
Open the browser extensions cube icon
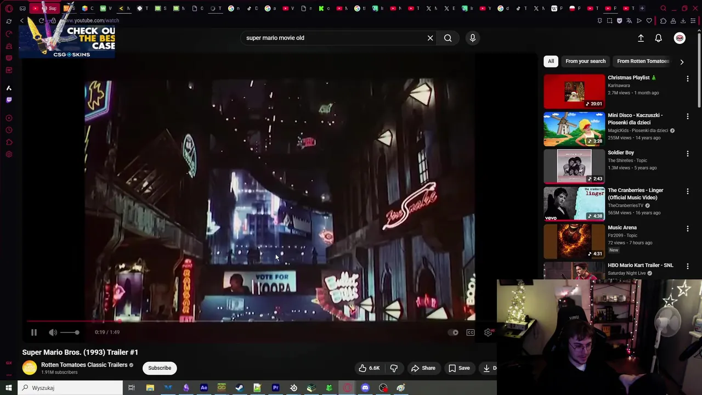coord(663,21)
